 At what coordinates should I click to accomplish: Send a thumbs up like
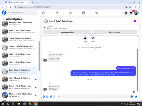click(x=136, y=96)
